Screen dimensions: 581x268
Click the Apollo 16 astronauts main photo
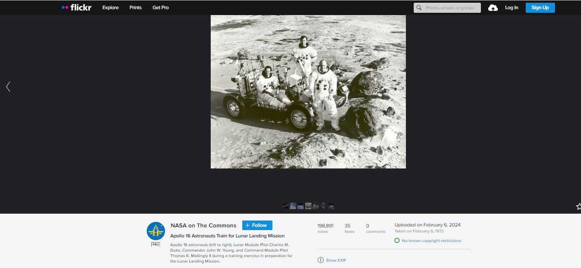point(308,91)
